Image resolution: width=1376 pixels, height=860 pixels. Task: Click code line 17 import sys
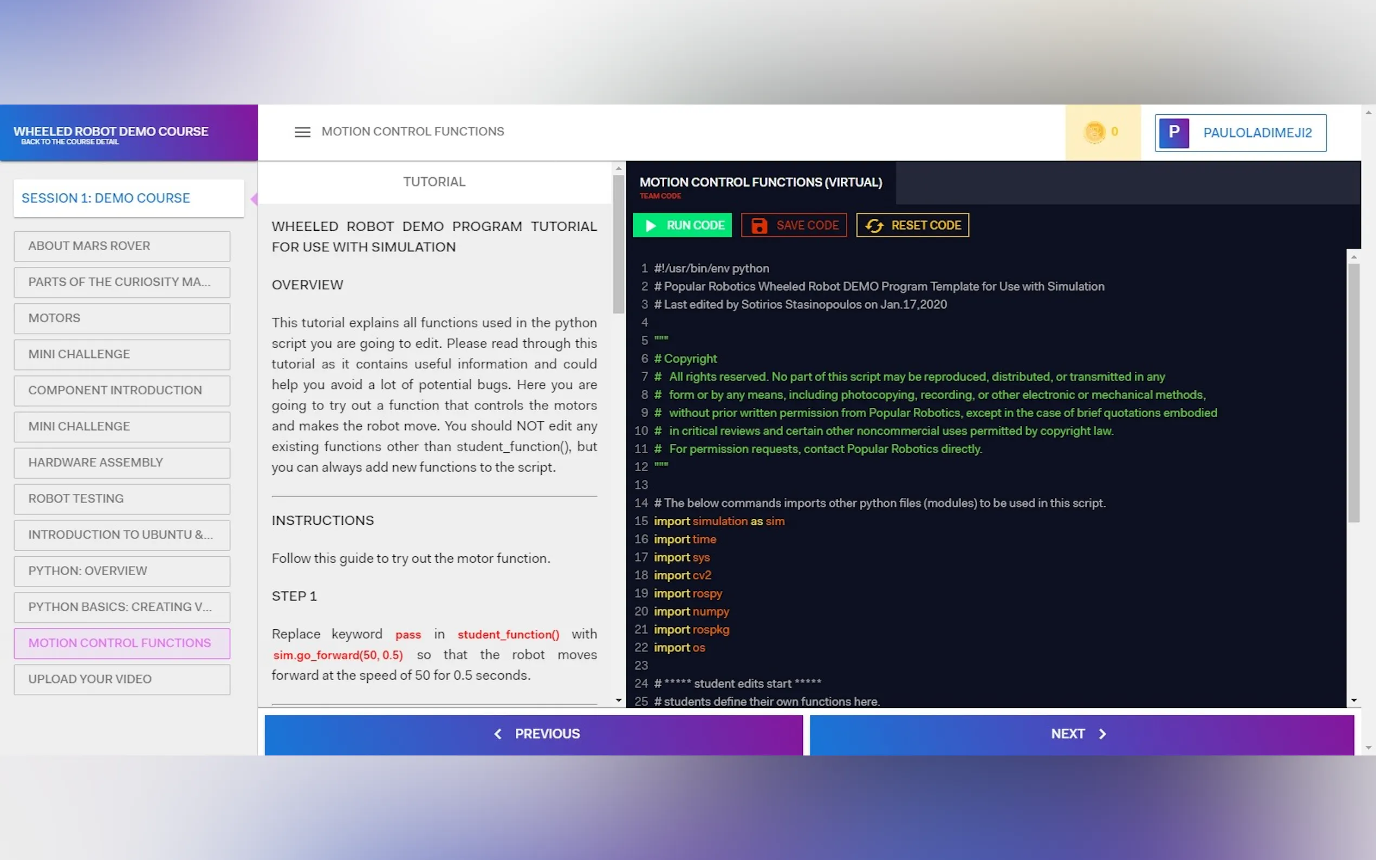(x=681, y=557)
